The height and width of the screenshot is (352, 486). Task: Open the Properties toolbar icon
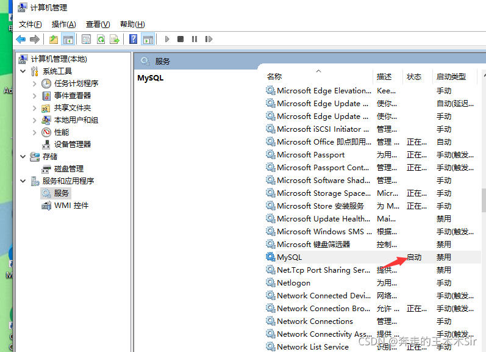click(86, 39)
